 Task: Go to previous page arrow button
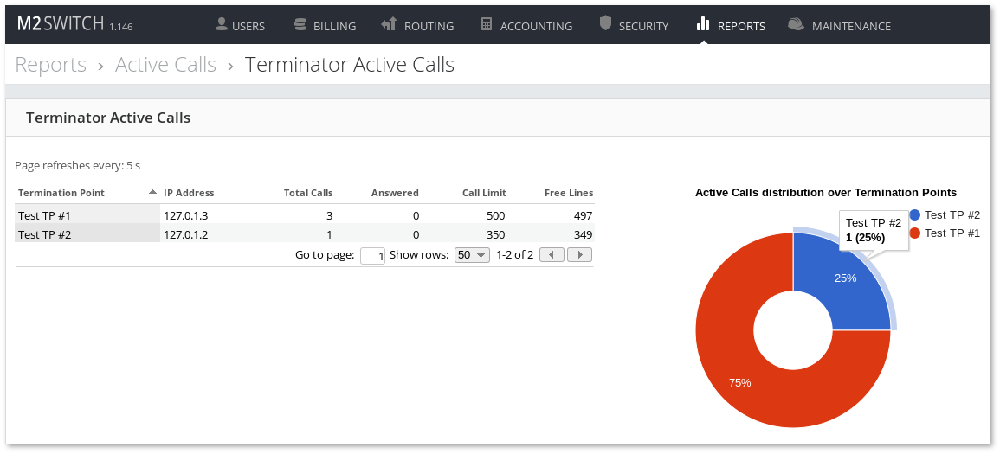click(x=552, y=255)
